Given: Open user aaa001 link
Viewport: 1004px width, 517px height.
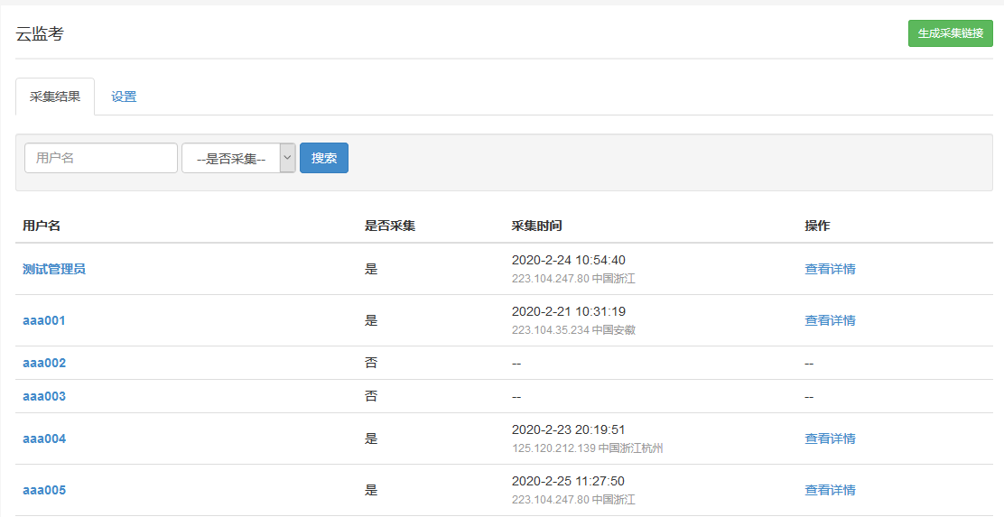Looking at the screenshot, I should [44, 320].
